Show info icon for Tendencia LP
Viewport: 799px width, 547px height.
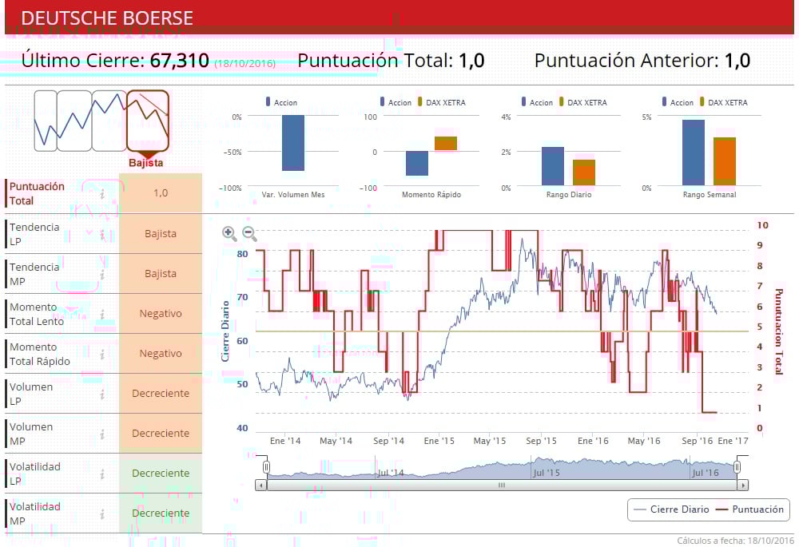(102, 234)
